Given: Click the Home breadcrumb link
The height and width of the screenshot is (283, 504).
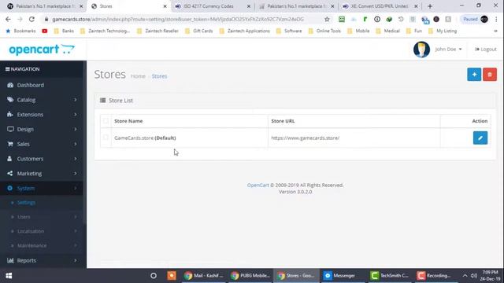Looking at the screenshot, I should pyautogui.click(x=138, y=76).
